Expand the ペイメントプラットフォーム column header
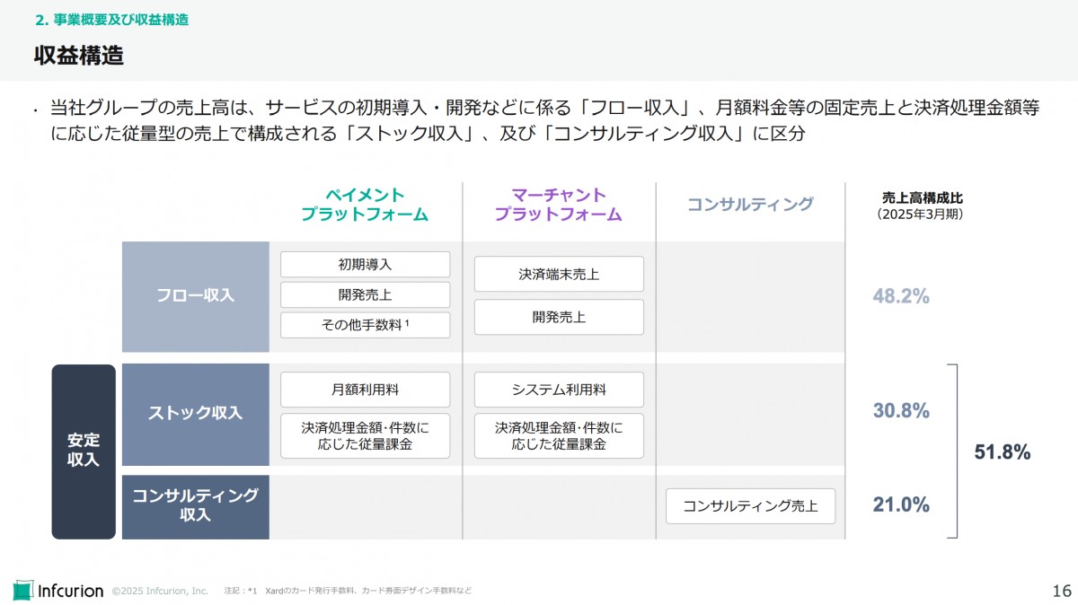The height and width of the screenshot is (605, 1078). tap(365, 203)
